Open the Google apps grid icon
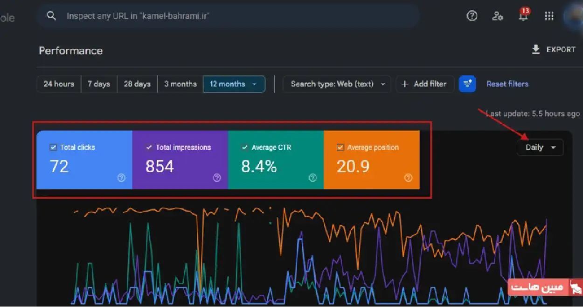Image resolution: width=583 pixels, height=307 pixels. (x=549, y=16)
